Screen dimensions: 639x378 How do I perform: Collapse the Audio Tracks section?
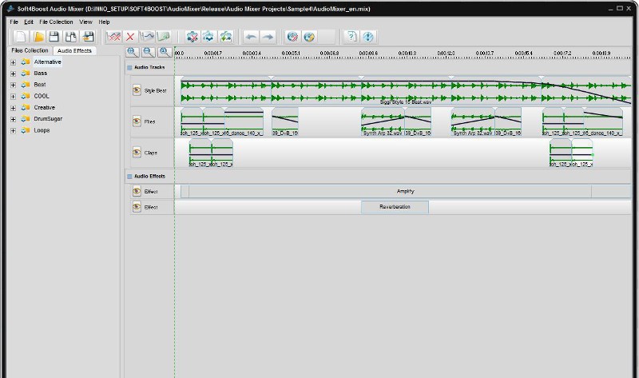[x=129, y=67]
